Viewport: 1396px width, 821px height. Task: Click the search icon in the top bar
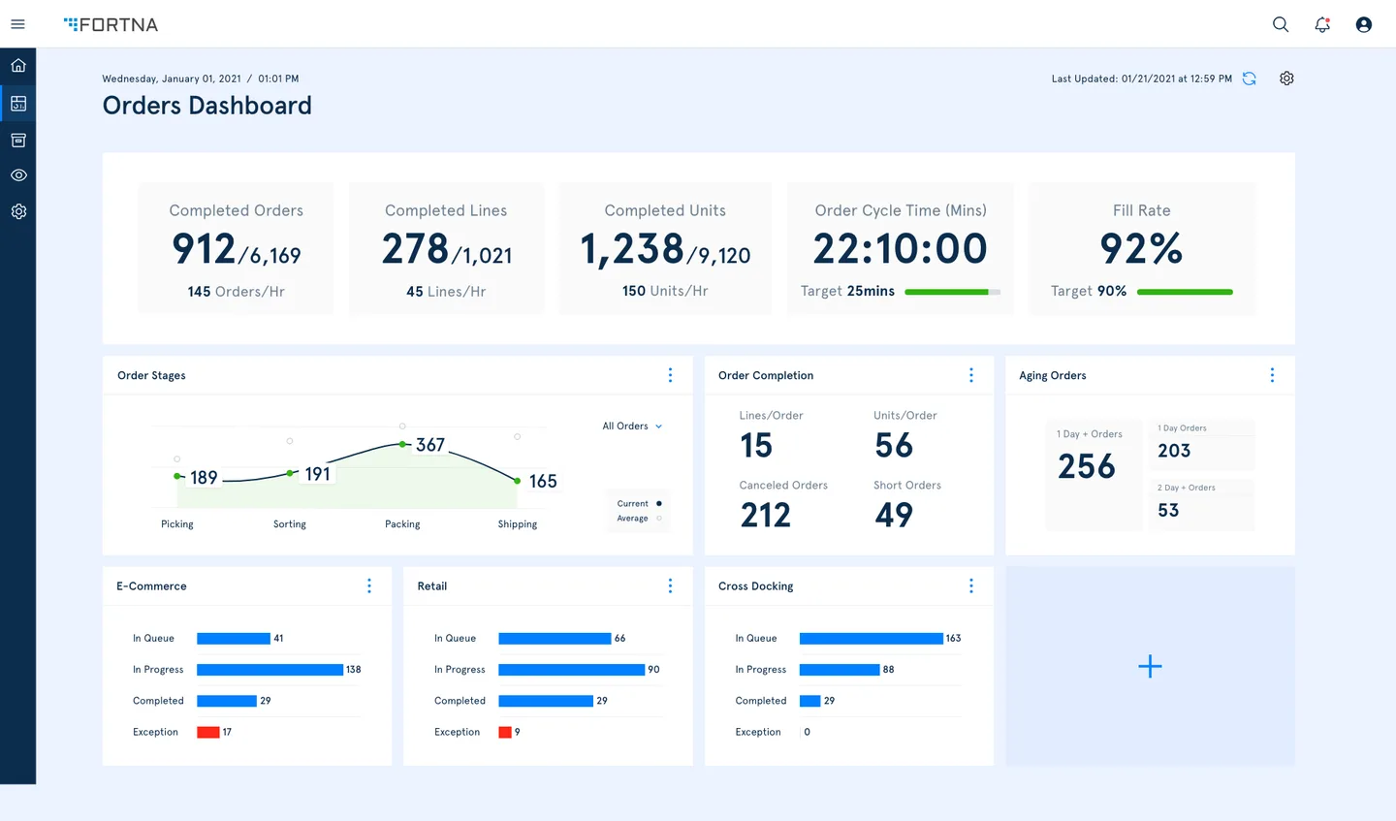pyautogui.click(x=1280, y=24)
